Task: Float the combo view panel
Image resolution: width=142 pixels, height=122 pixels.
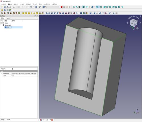Action: pos(35,16)
